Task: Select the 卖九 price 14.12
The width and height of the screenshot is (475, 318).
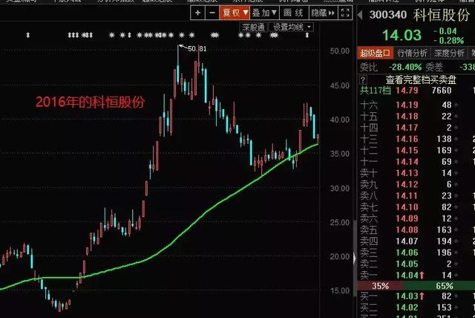Action: pos(407,184)
